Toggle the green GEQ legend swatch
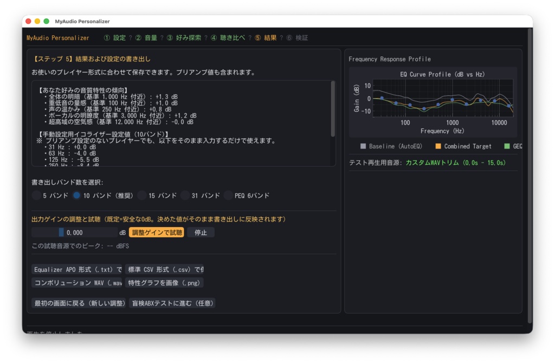The height and width of the screenshot is (363, 555). (507, 146)
